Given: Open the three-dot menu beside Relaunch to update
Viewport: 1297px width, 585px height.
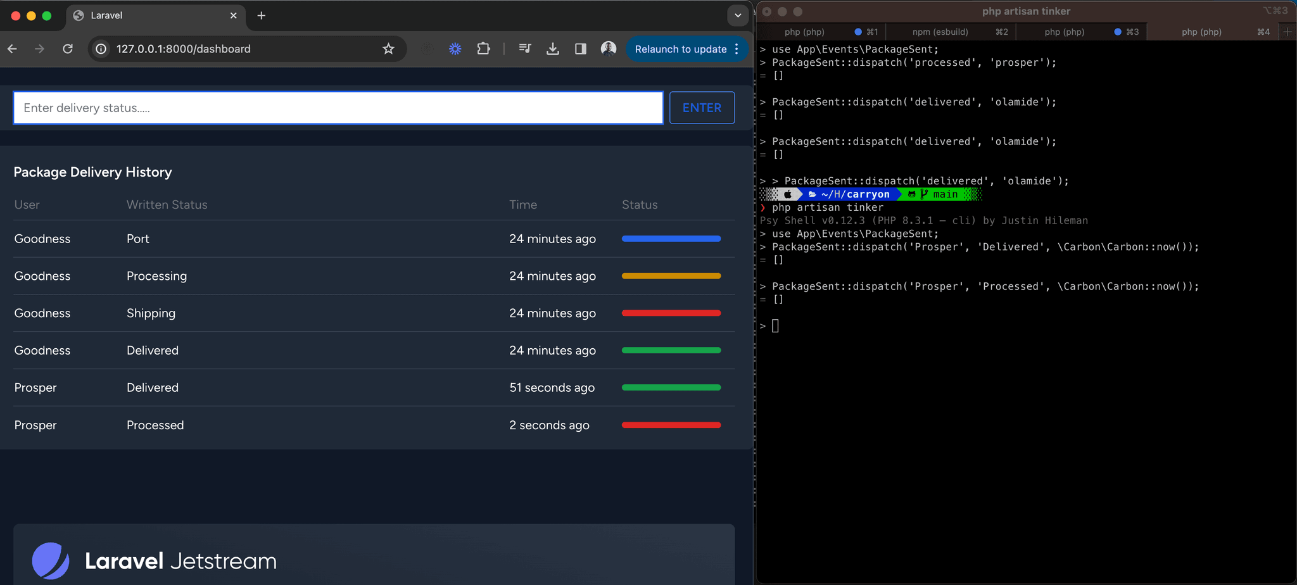Looking at the screenshot, I should [x=736, y=49].
